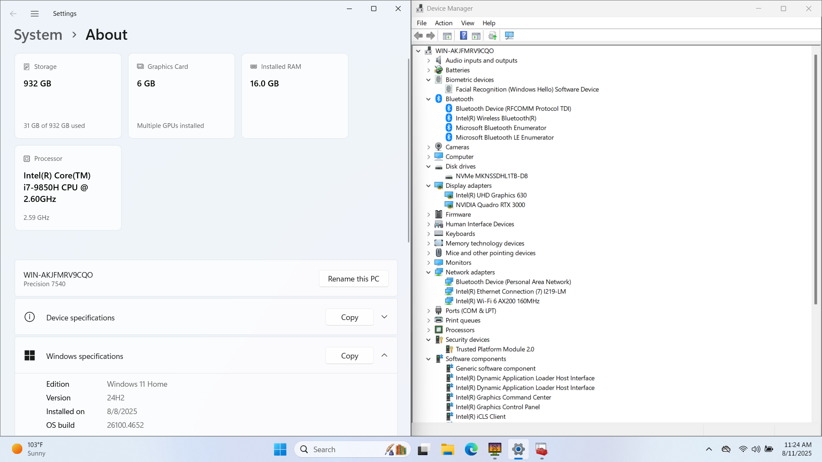
Task: Collapse the Bluetooth category
Action: point(428,99)
